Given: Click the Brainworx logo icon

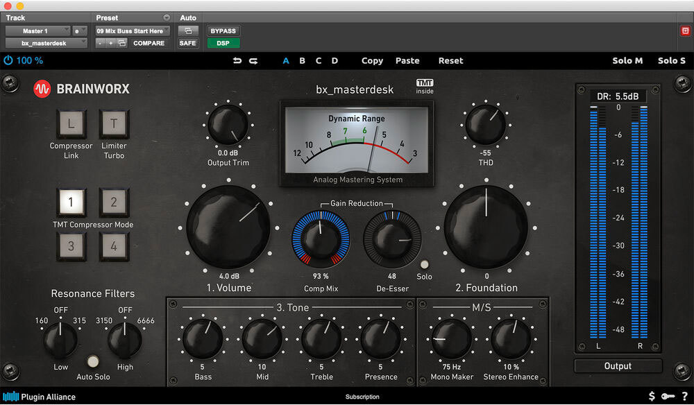Looking at the screenshot, I should (43, 89).
